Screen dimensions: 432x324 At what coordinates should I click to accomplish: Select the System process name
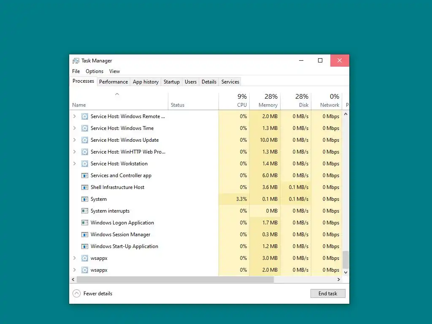[x=99, y=199]
